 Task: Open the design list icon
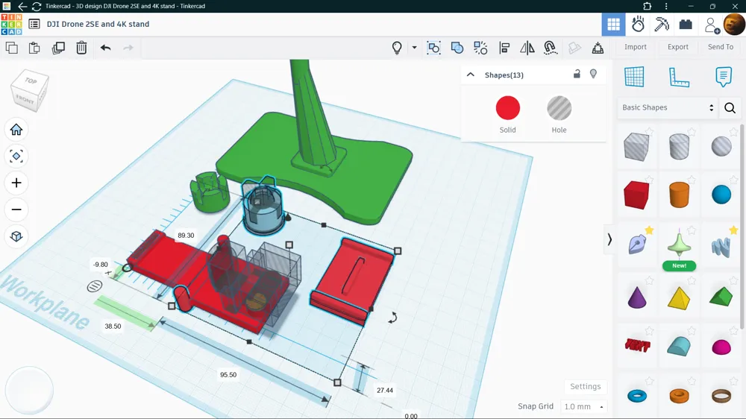[x=34, y=25]
